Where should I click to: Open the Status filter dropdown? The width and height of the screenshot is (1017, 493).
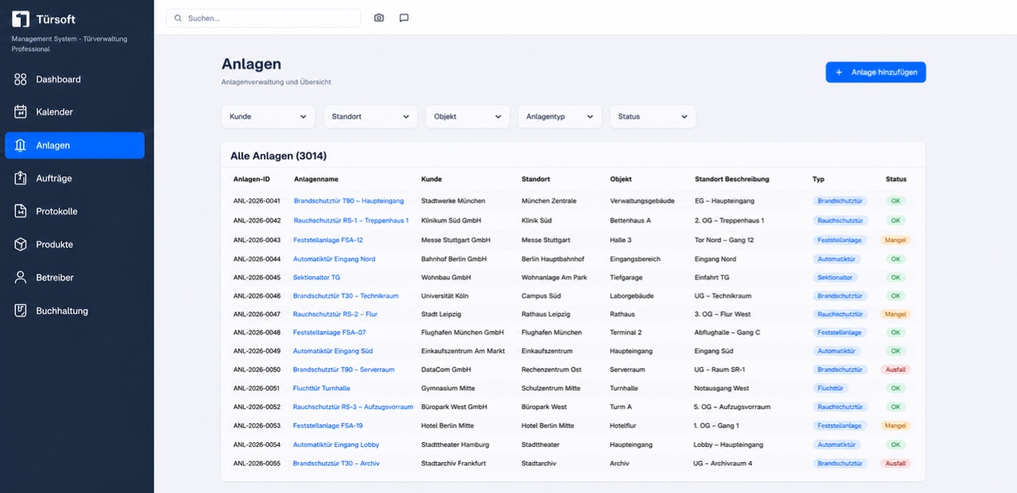point(652,117)
